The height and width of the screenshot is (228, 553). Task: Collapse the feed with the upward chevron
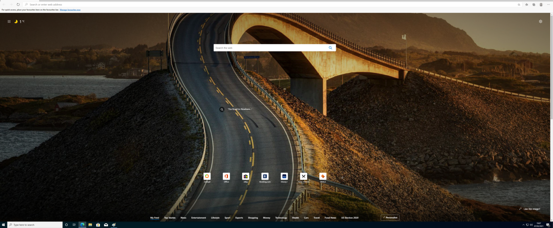[349, 167]
